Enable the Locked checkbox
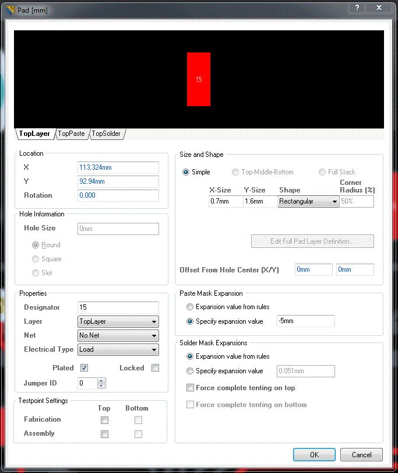This screenshot has width=398, height=473. tap(155, 367)
